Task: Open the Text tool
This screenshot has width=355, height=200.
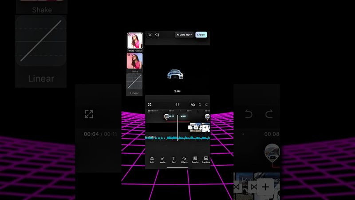Action: pyautogui.click(x=174, y=160)
